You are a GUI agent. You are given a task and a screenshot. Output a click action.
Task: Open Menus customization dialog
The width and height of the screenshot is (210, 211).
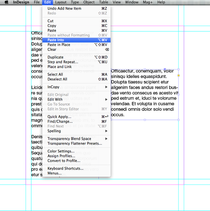(x=76, y=173)
